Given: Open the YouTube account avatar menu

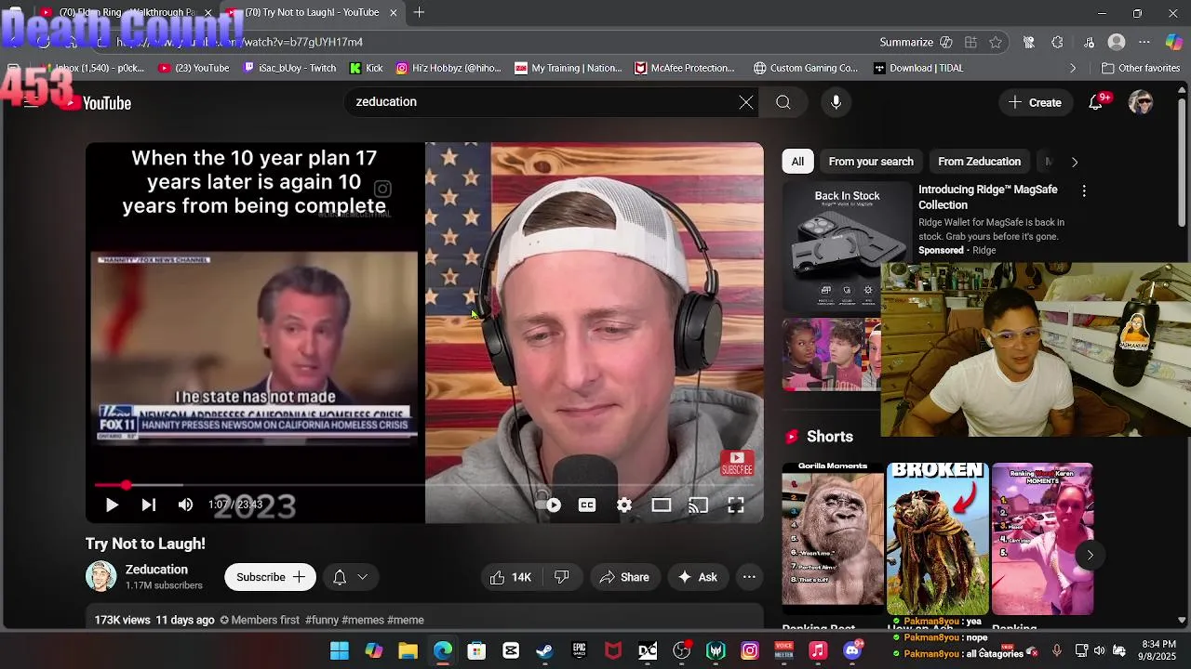Looking at the screenshot, I should 1140,102.
